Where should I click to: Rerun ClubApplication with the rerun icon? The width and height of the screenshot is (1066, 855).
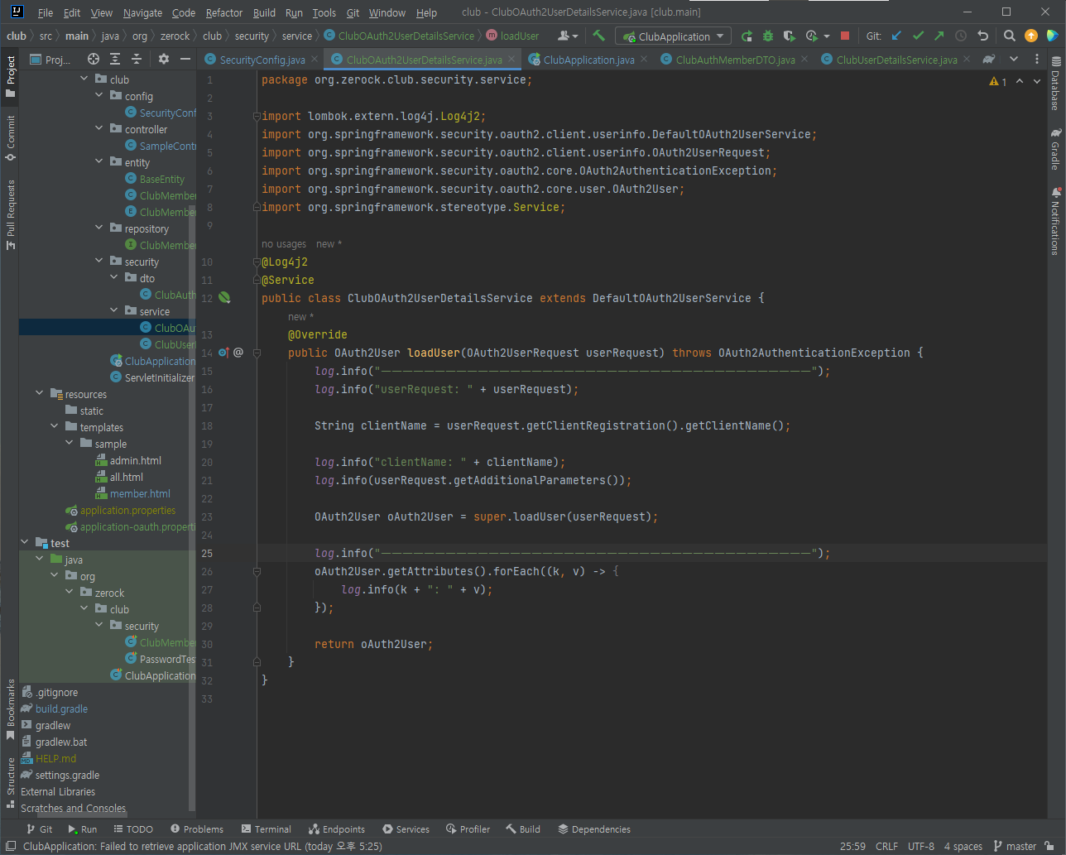(x=747, y=36)
